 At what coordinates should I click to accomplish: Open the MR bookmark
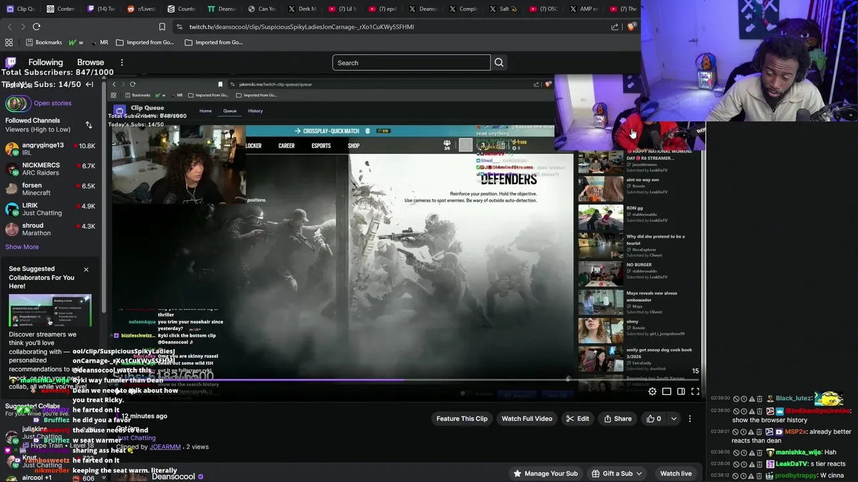point(99,42)
